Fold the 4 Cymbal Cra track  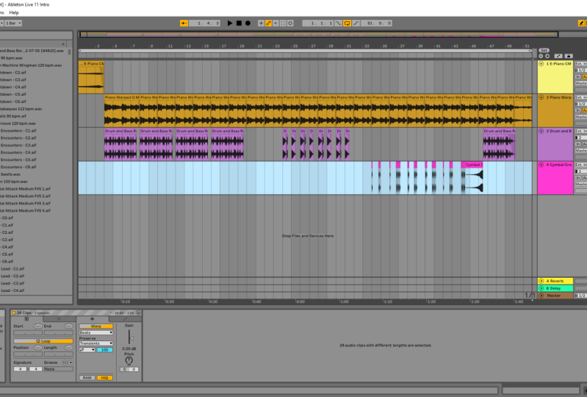pyautogui.click(x=541, y=165)
